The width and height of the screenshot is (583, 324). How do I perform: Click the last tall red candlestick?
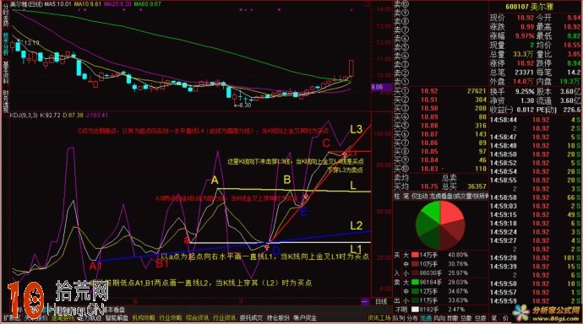(x=351, y=68)
